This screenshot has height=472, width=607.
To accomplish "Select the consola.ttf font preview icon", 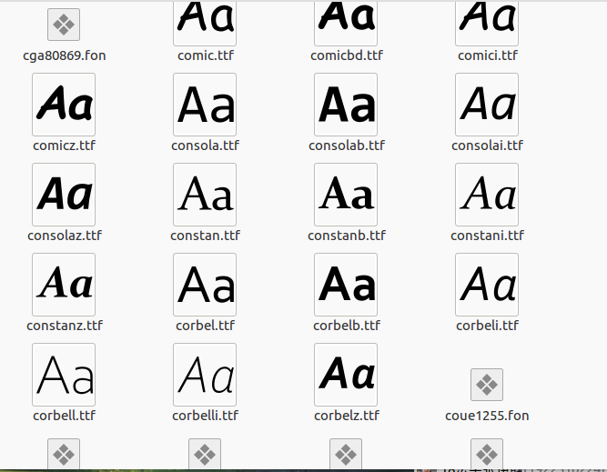I will 205,105.
